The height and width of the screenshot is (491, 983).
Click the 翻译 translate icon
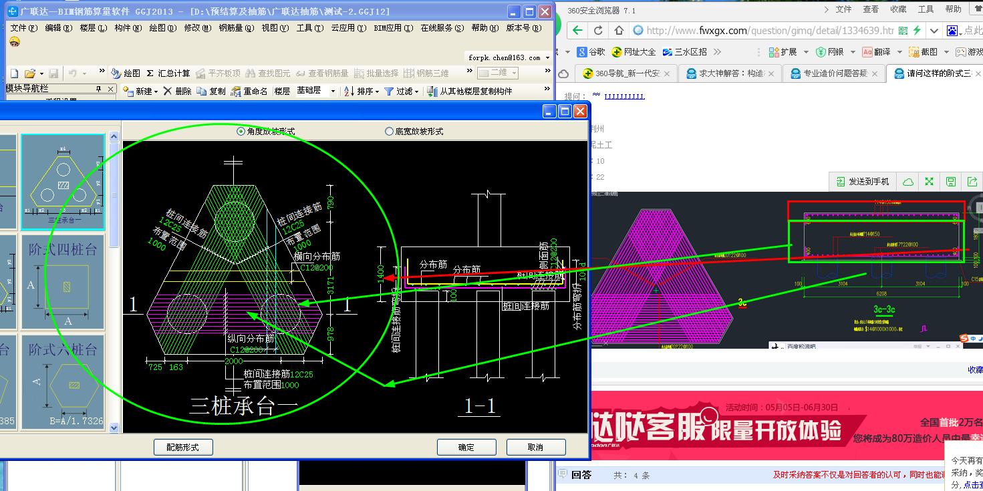(867, 51)
